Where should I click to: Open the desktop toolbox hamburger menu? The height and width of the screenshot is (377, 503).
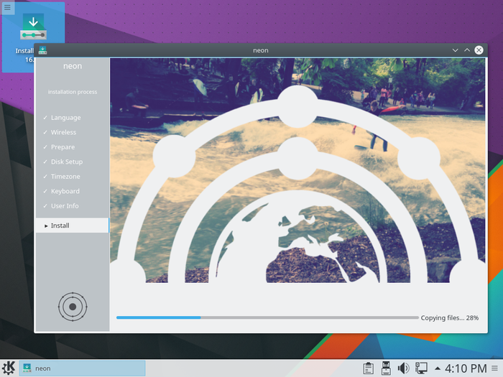click(7, 7)
